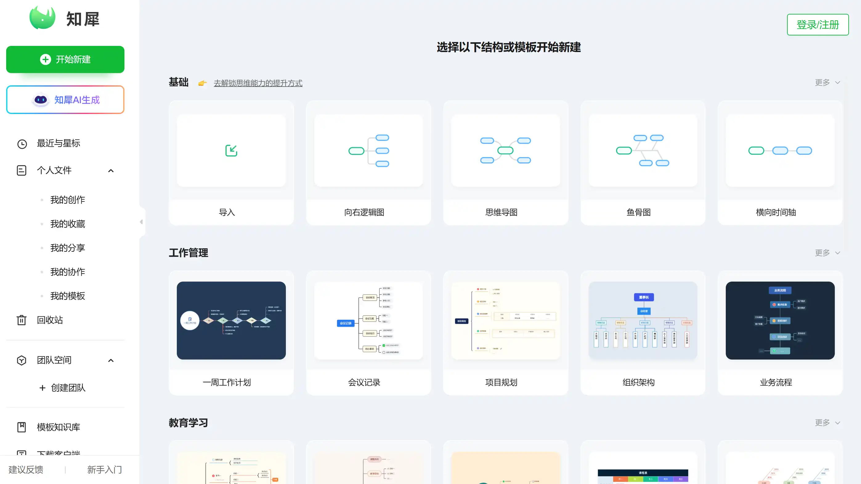Select the 横向时间轴 structure diagram
The image size is (861, 484).
click(780, 150)
